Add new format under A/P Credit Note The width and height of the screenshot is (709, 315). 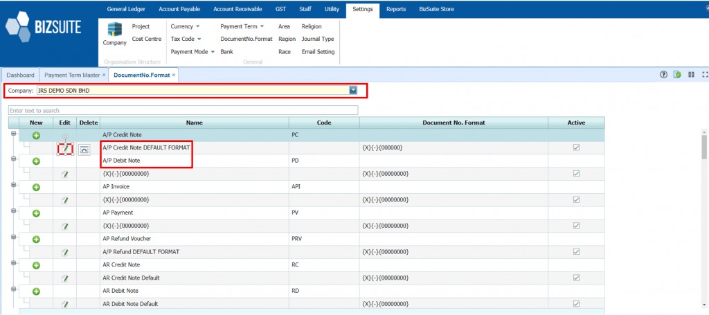(36, 135)
